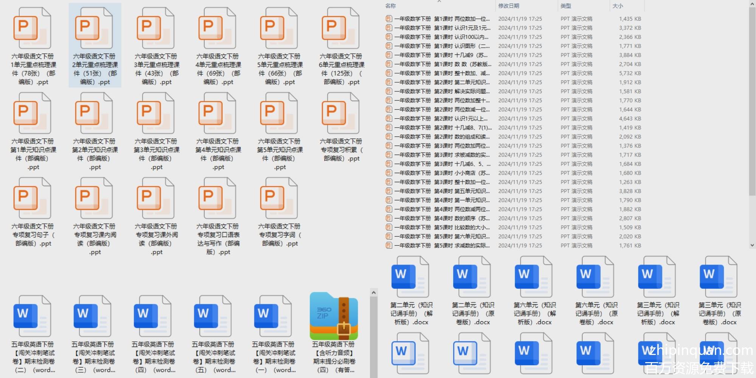Select the 第5单元知识点课件 PPT icon

(279, 114)
